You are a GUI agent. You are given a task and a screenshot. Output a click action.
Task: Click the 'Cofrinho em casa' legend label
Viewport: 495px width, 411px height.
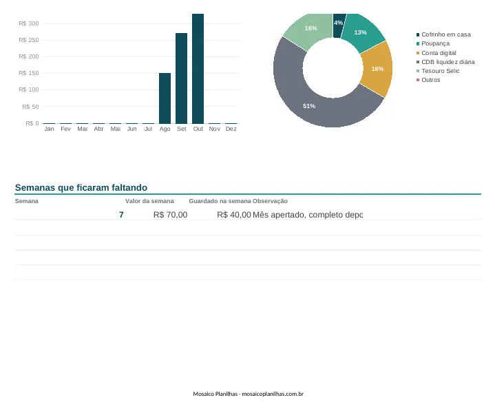coord(446,34)
